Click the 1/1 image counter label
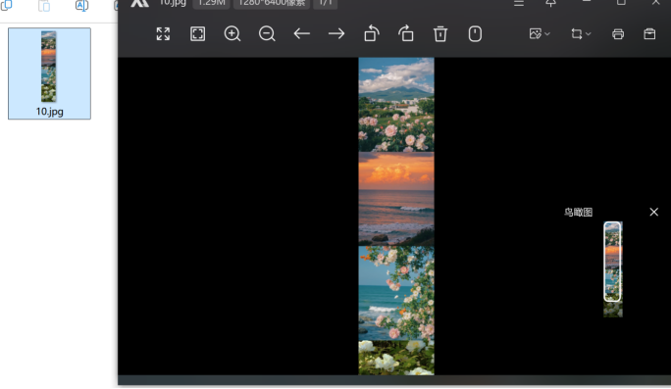Screen dimensions: 671x389 [326, 3]
